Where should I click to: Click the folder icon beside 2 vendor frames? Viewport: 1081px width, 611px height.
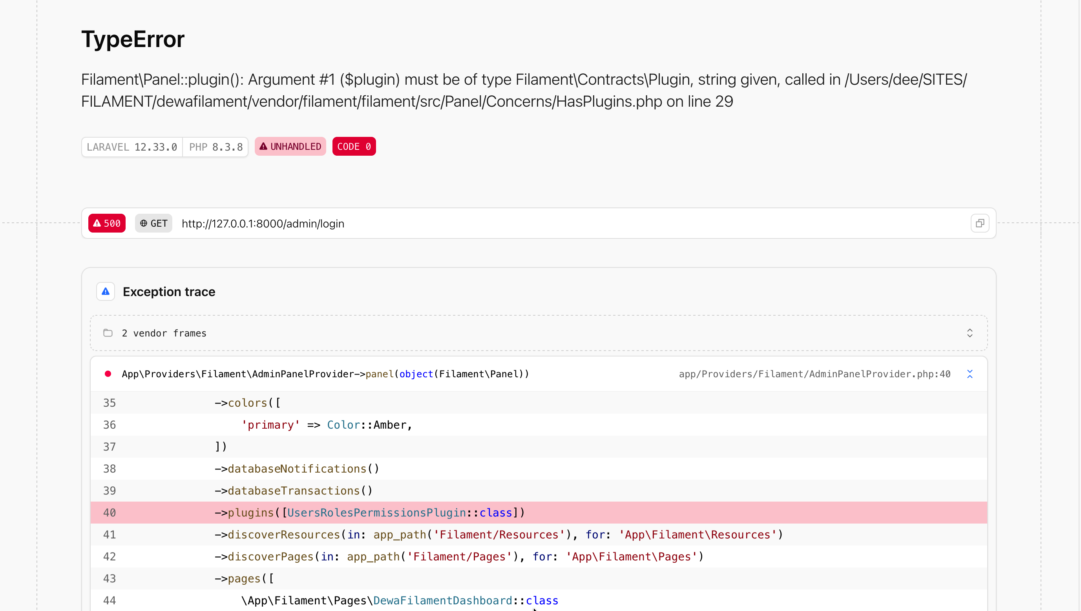(108, 333)
